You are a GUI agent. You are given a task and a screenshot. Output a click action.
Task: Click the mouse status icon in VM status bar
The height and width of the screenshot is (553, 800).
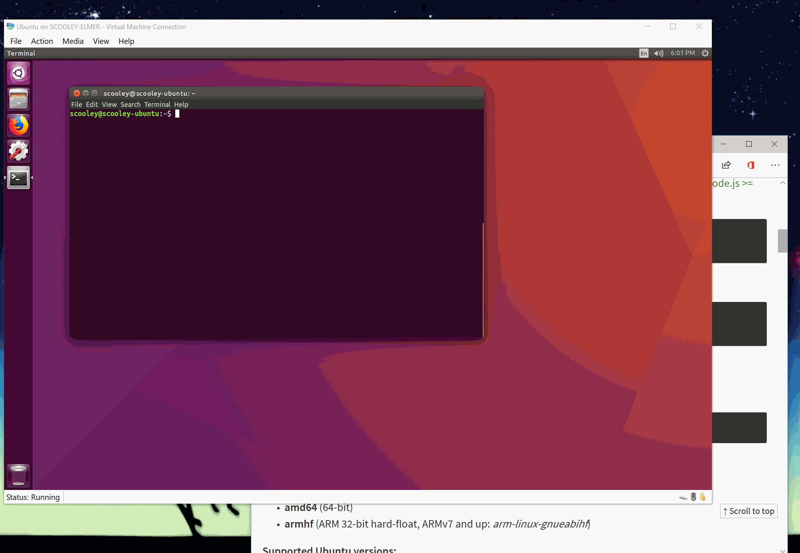pos(693,497)
